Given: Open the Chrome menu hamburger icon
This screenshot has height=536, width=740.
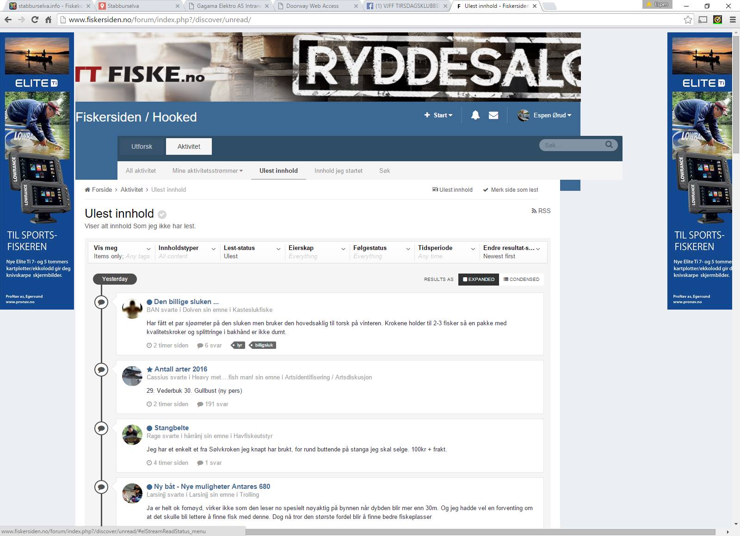Looking at the screenshot, I should pyautogui.click(x=733, y=20).
